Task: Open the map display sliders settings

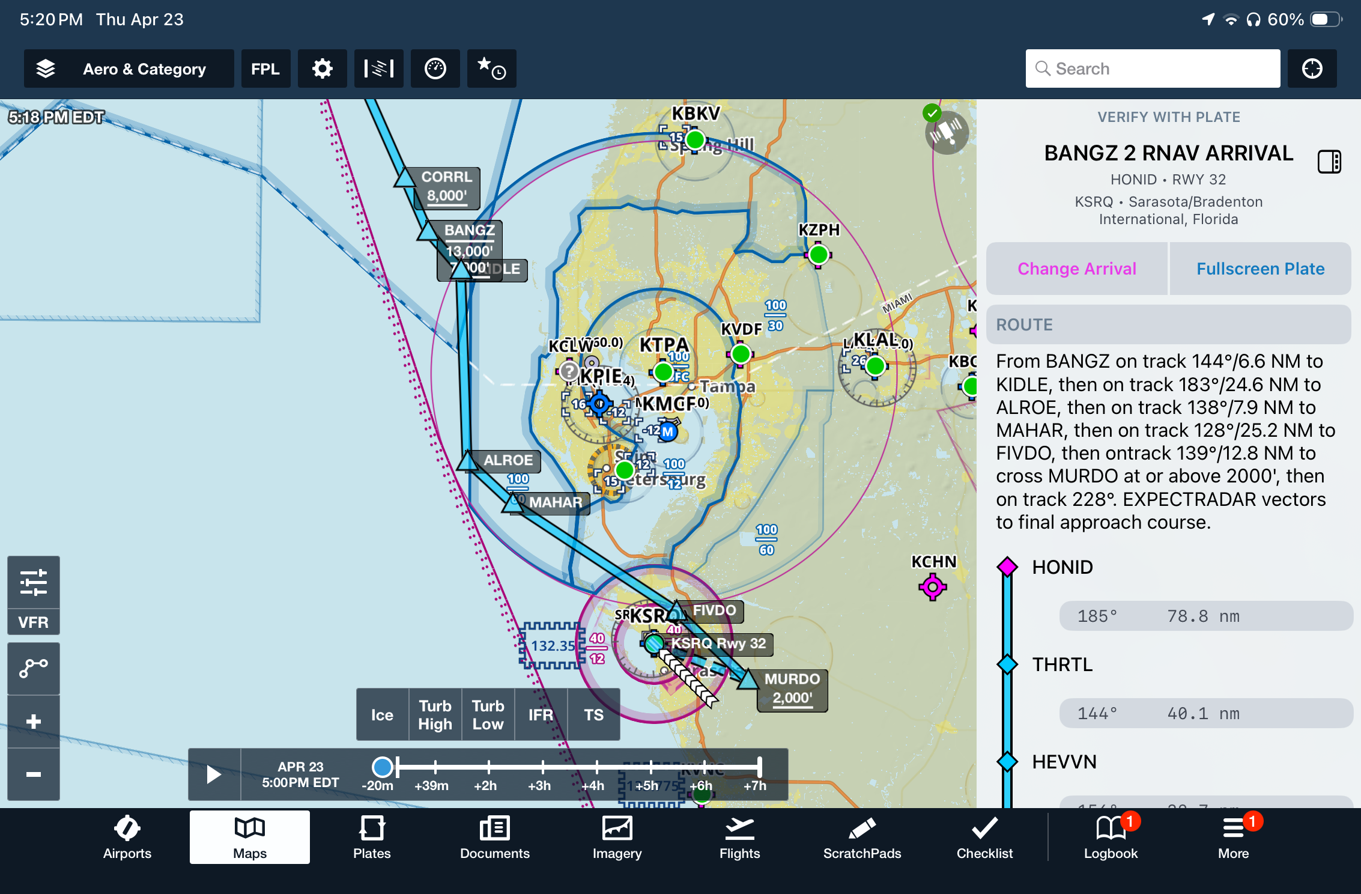Action: pos(34,582)
